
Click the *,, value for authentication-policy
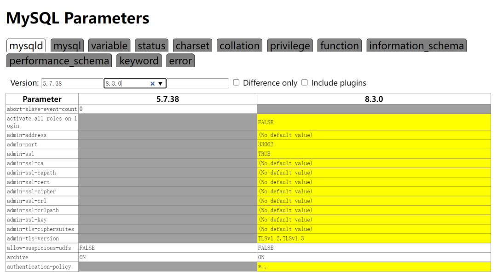(x=262, y=266)
